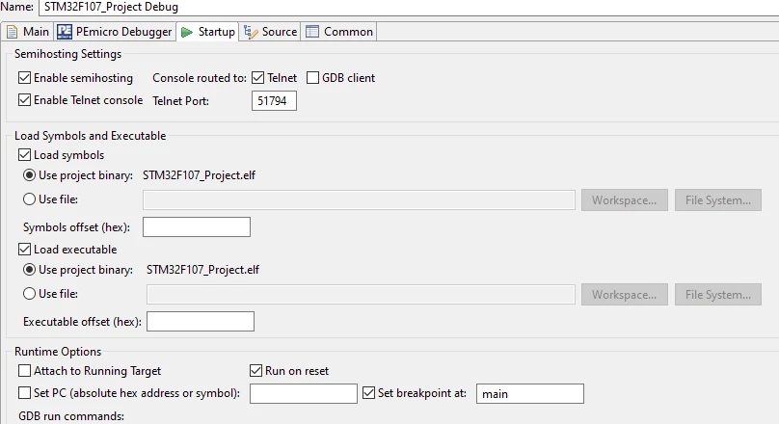
Task: Select Use file radio under Load symbols
Action: click(29, 199)
